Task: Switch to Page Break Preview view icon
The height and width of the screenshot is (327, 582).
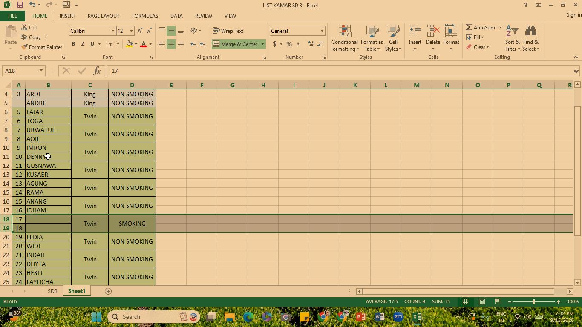Action: (498, 301)
